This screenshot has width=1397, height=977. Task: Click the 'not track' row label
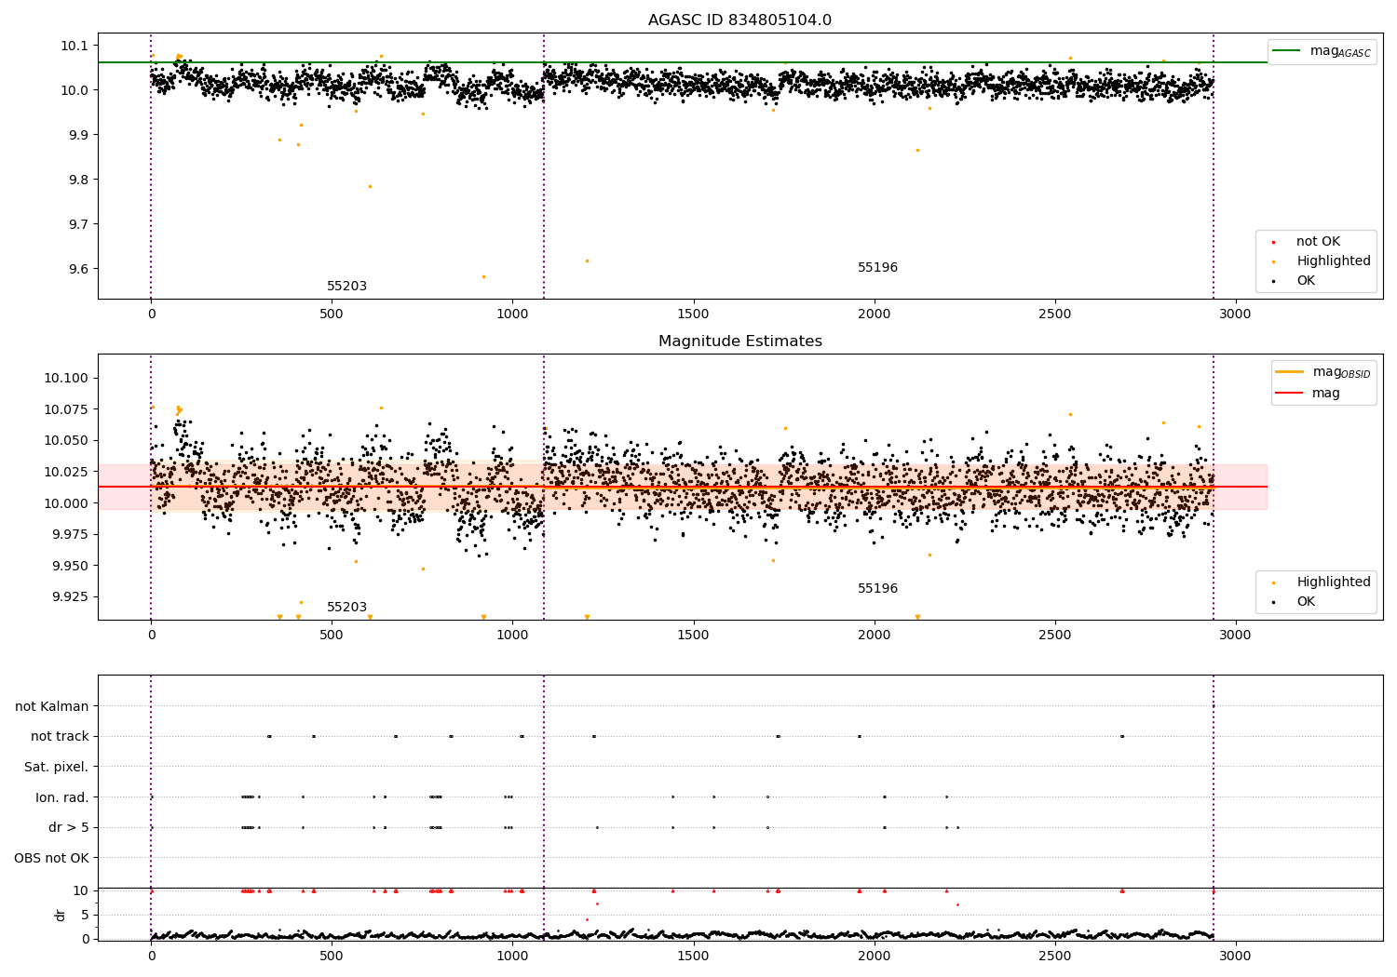60,737
